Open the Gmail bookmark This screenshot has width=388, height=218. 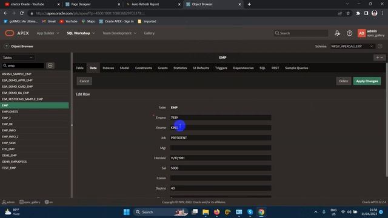point(48,22)
